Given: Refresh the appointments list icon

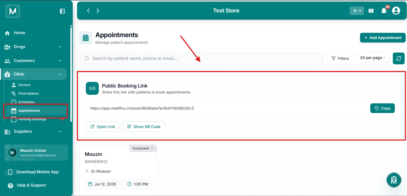Looking at the screenshot, I should click(x=399, y=58).
